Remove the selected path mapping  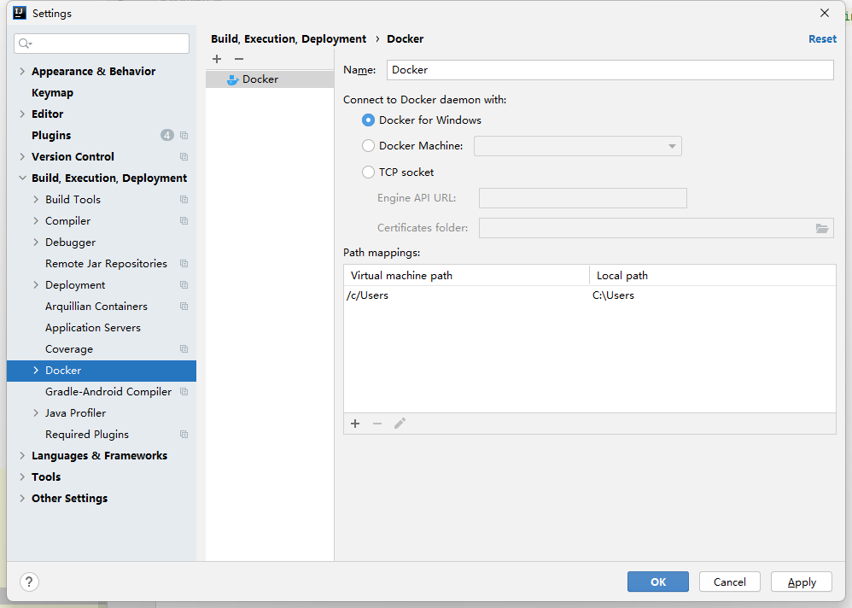(377, 424)
